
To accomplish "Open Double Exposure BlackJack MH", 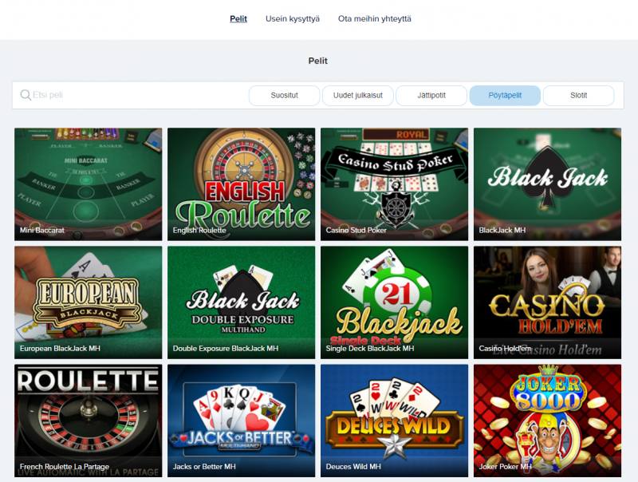I will pos(242,302).
